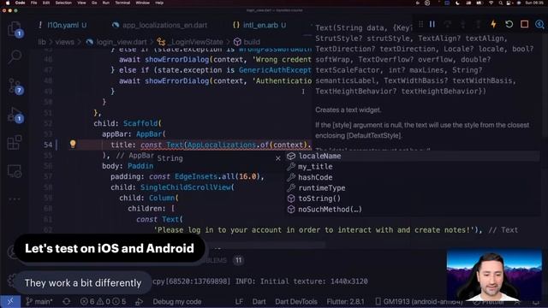Screen dimensions: 548x308
Task: Switch to the intl_en.arb tab
Action: coord(259,25)
